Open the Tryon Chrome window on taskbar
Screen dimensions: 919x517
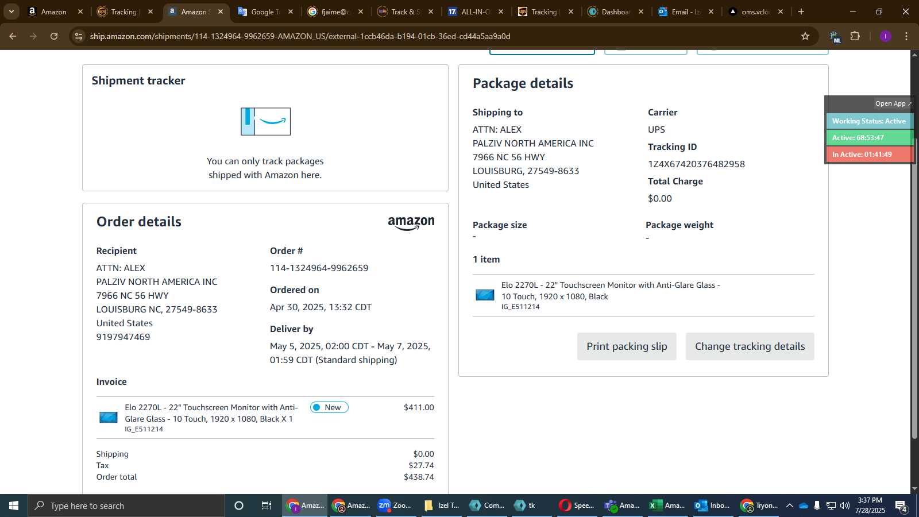coord(758,506)
